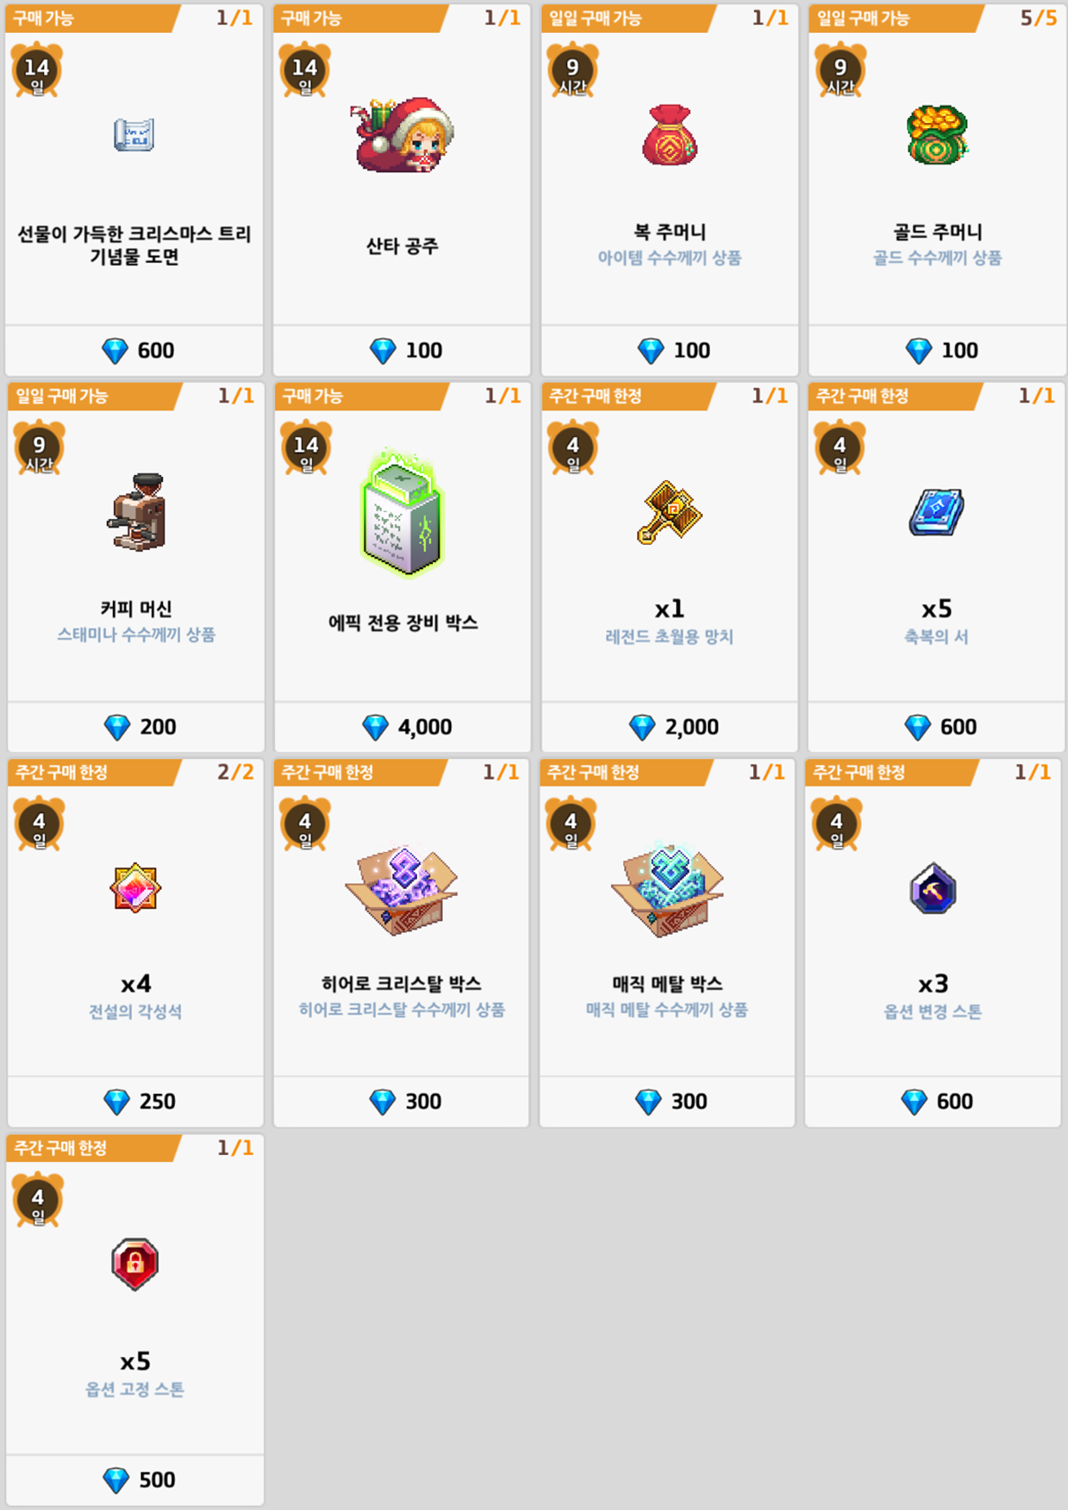
Task: Select the red lucky pouch icon
Action: coord(669,135)
